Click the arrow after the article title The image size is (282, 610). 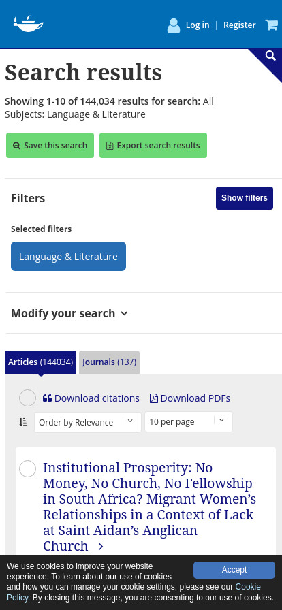click(101, 547)
